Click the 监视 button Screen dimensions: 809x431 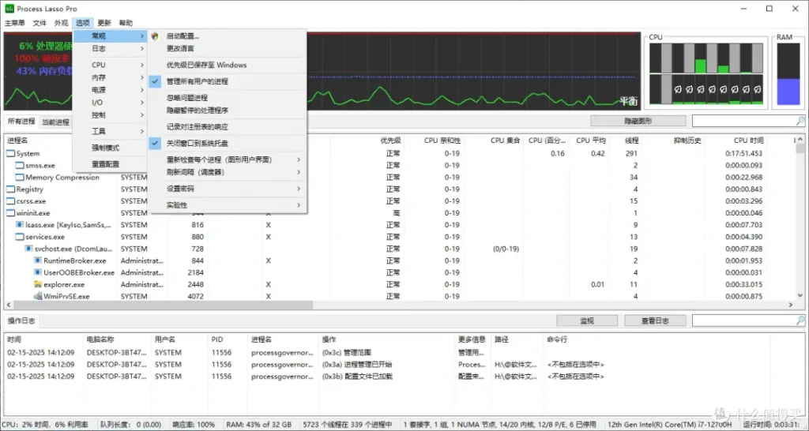(587, 320)
